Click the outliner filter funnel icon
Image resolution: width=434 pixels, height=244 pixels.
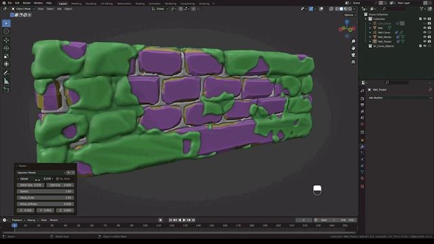tap(422, 9)
